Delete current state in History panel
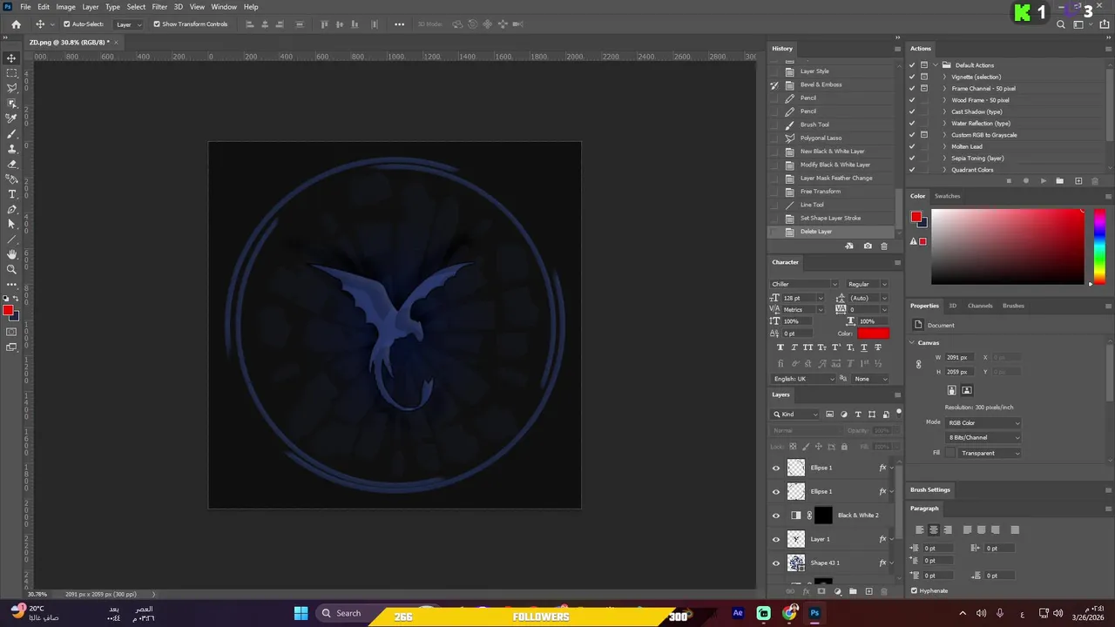The height and width of the screenshot is (627, 1115). click(x=884, y=246)
